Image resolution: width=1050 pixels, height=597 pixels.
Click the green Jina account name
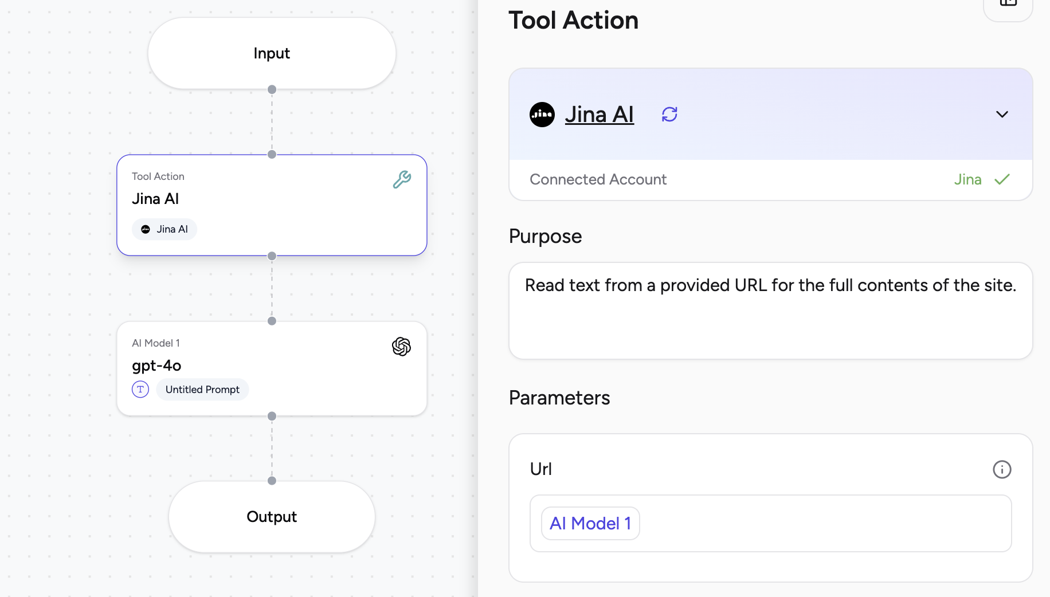(x=967, y=179)
